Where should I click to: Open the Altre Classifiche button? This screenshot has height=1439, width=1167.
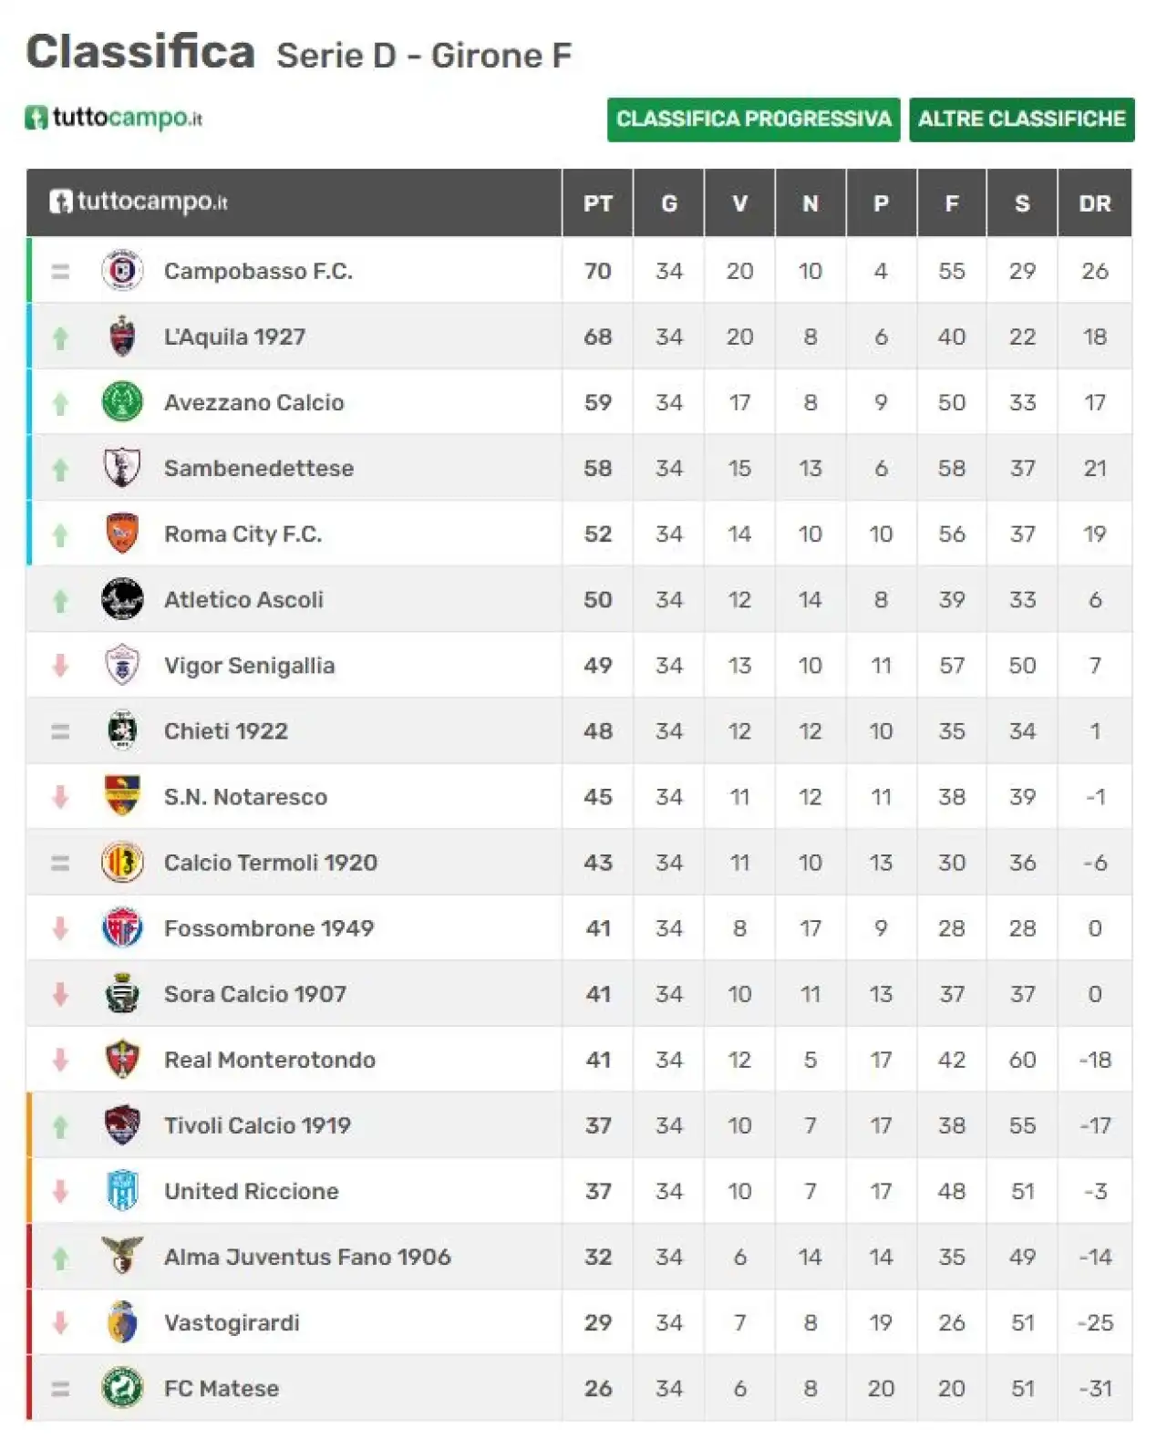[x=1021, y=119]
